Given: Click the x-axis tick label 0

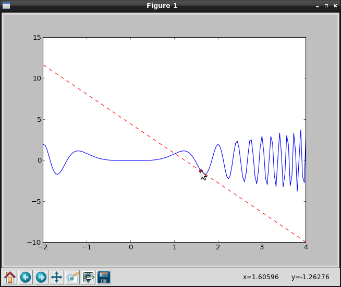Looking at the screenshot, I should 130,248.
